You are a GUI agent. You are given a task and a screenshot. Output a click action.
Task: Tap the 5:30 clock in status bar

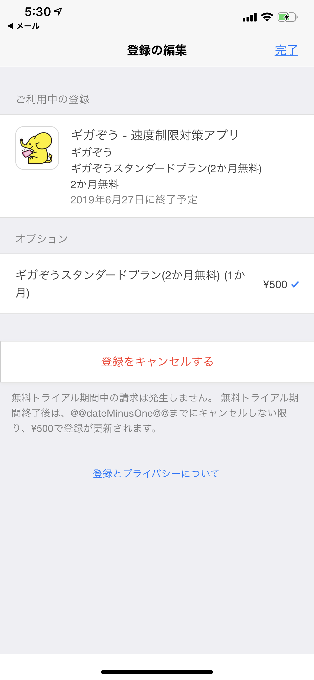click(x=37, y=12)
